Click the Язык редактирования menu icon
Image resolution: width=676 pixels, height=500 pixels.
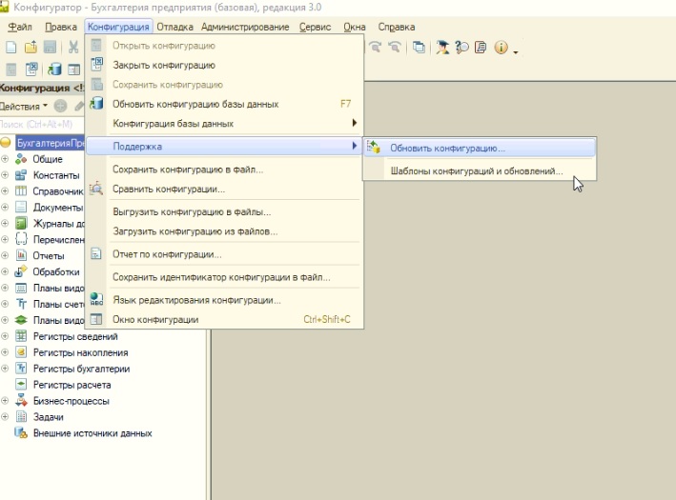click(x=96, y=299)
